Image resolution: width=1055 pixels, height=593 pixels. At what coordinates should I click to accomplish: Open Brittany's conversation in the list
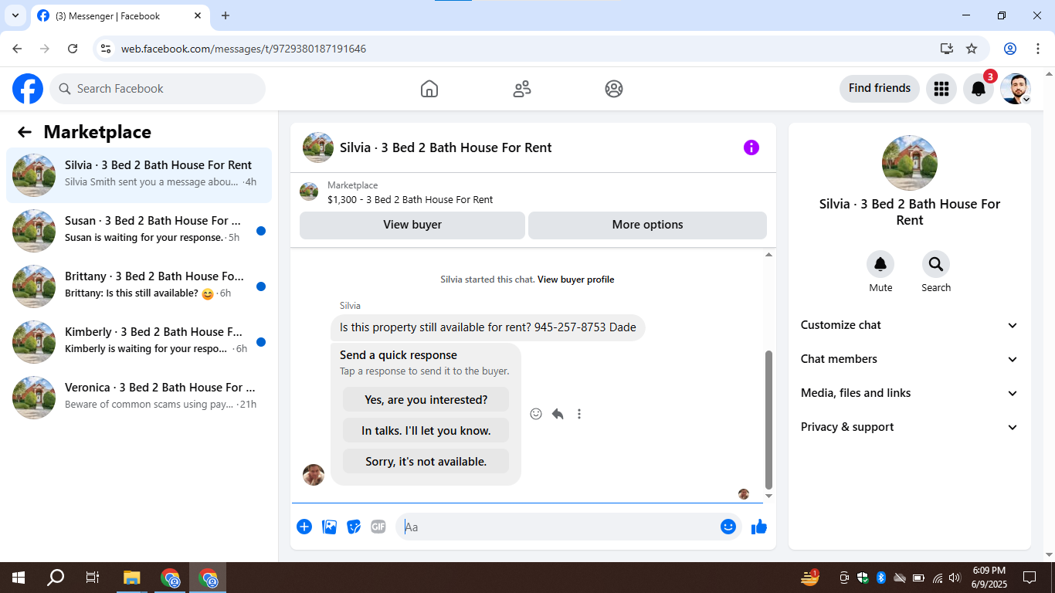pos(139,286)
